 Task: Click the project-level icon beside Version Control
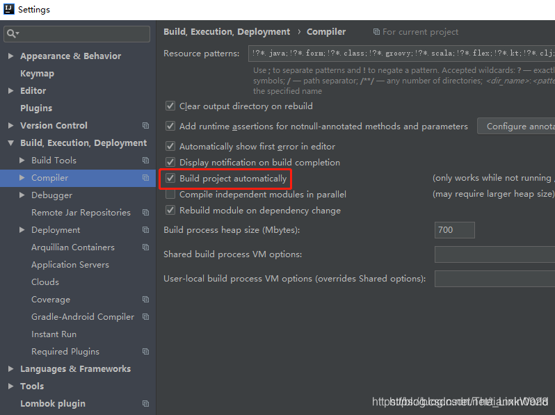145,126
